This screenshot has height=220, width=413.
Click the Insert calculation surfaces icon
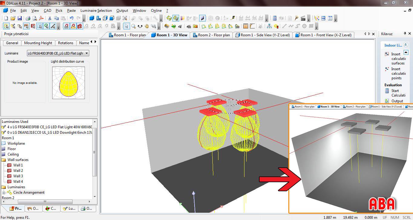387,54
